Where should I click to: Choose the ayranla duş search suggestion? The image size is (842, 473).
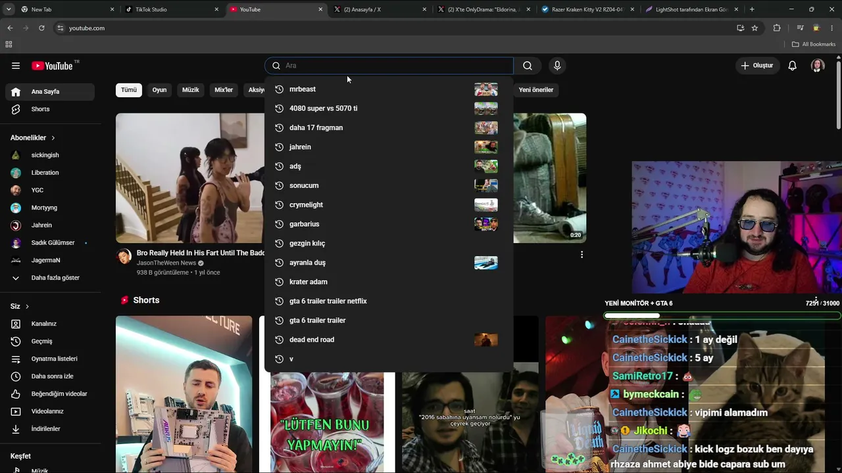(x=389, y=263)
